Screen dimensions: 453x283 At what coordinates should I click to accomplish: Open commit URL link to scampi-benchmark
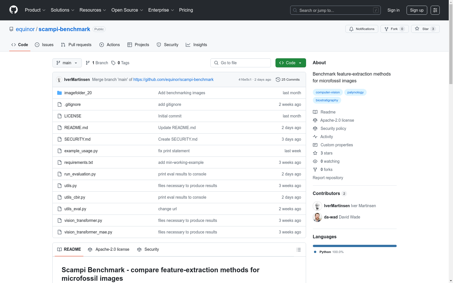173,80
